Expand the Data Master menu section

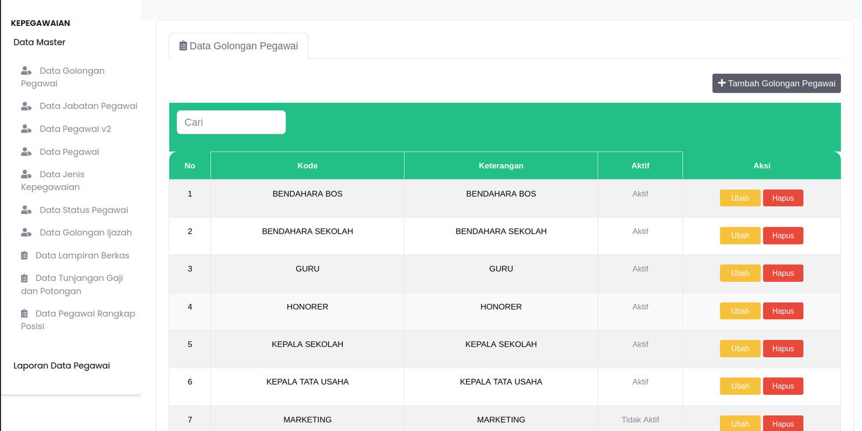39,42
